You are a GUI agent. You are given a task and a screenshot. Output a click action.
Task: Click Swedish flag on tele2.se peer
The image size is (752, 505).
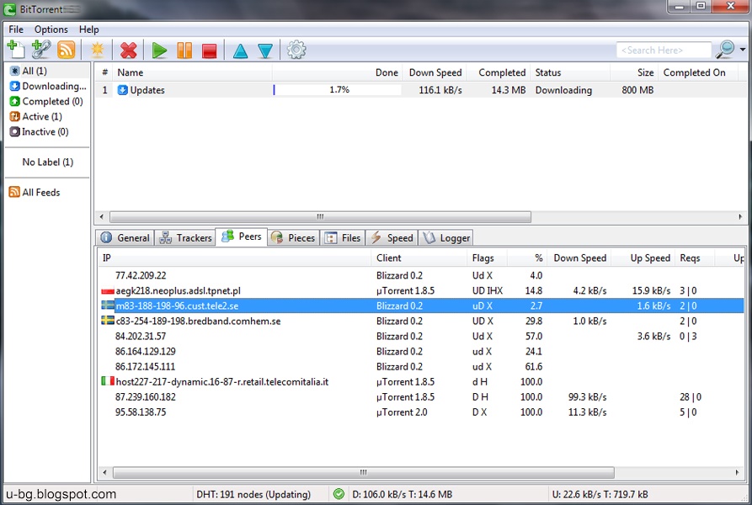tap(108, 305)
